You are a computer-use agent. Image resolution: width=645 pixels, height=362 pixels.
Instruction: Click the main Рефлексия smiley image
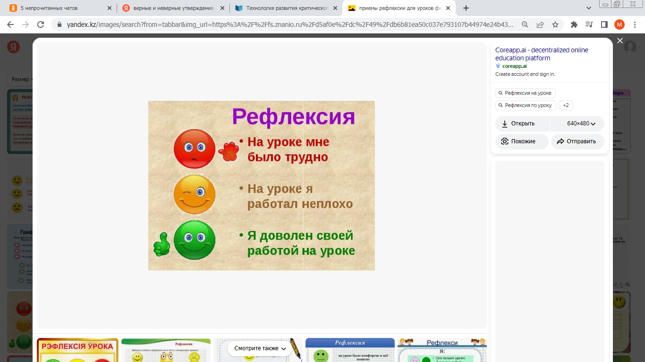(262, 185)
